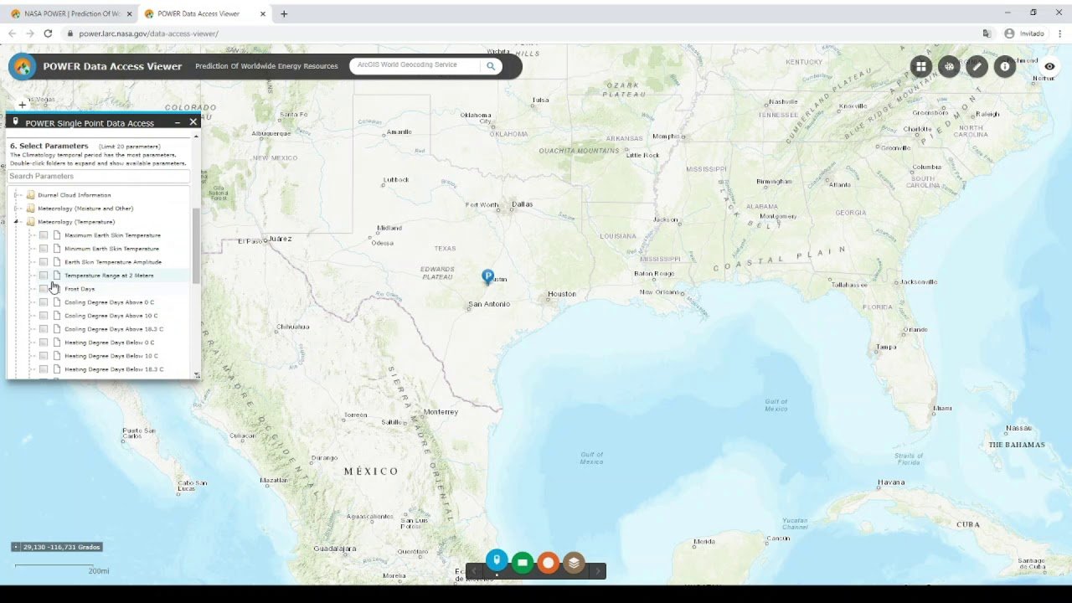Image resolution: width=1072 pixels, height=603 pixels.
Task: Expand Meteorology (Moisture and Other) folder
Action: tap(17, 209)
